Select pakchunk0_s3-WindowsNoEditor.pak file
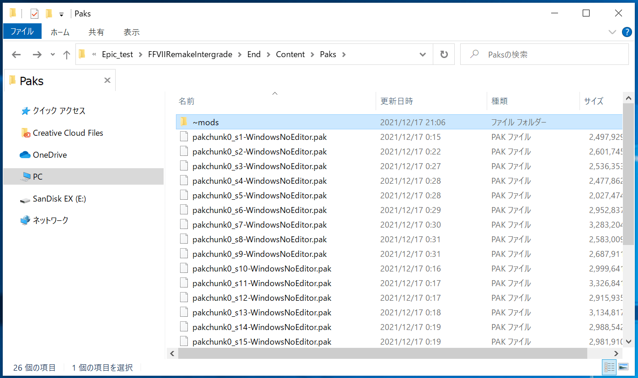Image resolution: width=638 pixels, height=378 pixels. point(260,166)
